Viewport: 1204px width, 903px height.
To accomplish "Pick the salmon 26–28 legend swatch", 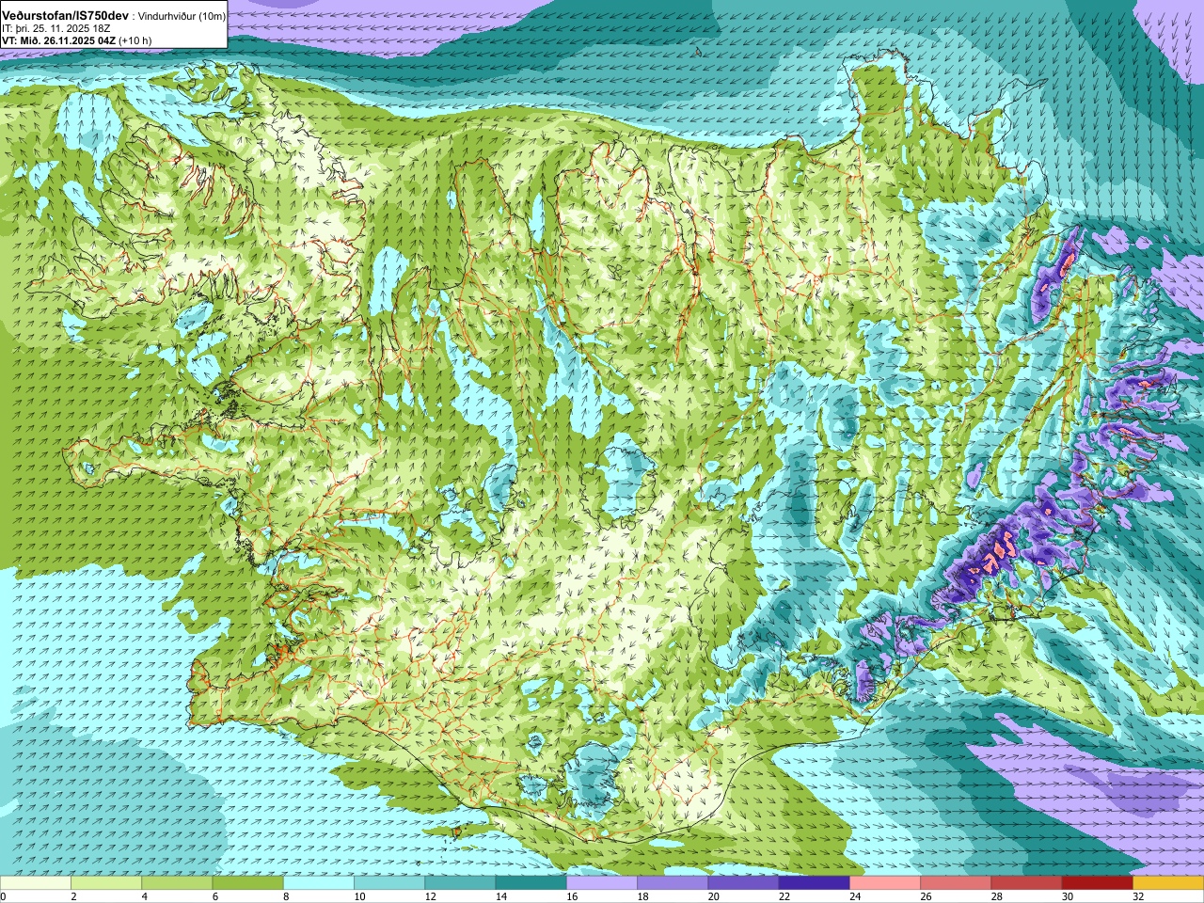I will click(956, 883).
